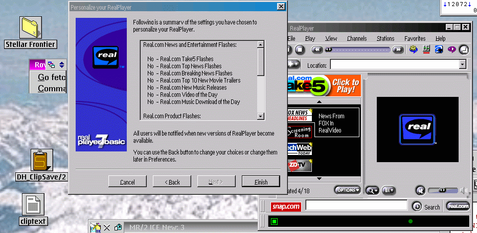The width and height of the screenshot is (477, 233).
Task: Click the 'Real.com Take5 Flashes' line
Action: (187, 59)
